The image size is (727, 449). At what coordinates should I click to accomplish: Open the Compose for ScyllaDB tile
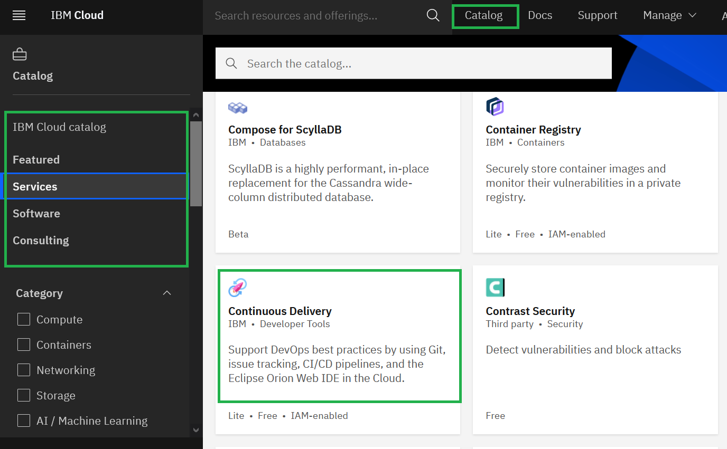point(338,172)
